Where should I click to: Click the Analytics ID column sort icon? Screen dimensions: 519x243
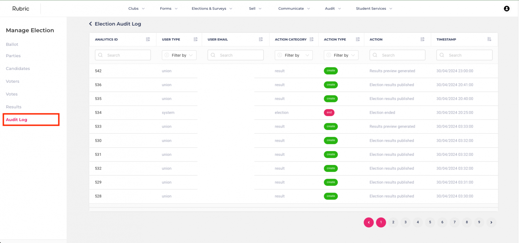pyautogui.click(x=148, y=39)
